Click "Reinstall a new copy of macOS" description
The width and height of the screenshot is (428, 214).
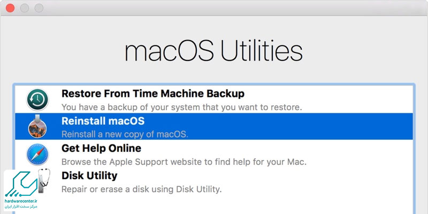click(x=125, y=134)
